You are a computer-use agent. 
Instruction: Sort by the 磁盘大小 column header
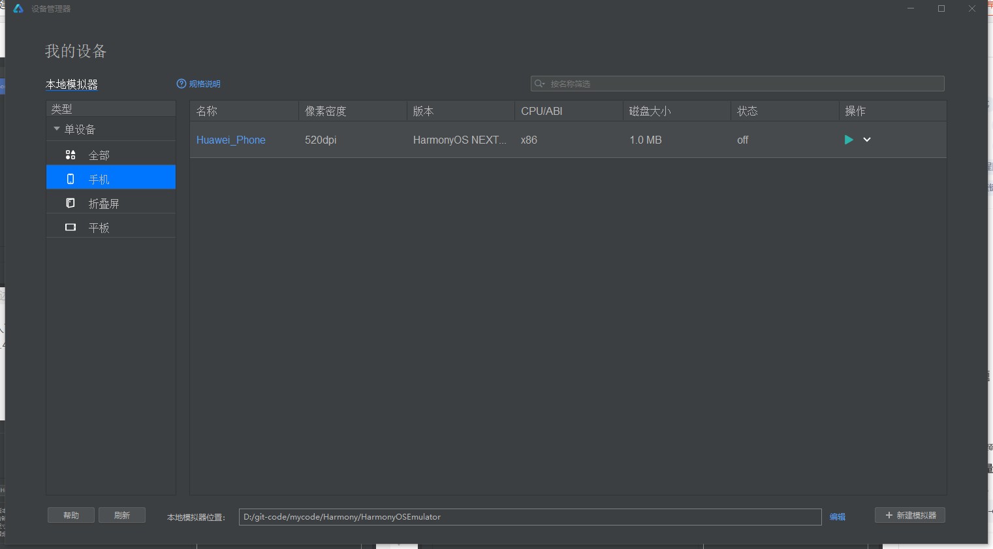point(677,111)
